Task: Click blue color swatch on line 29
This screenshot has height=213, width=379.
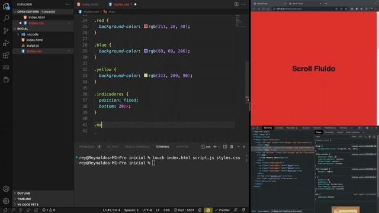Action: point(146,51)
